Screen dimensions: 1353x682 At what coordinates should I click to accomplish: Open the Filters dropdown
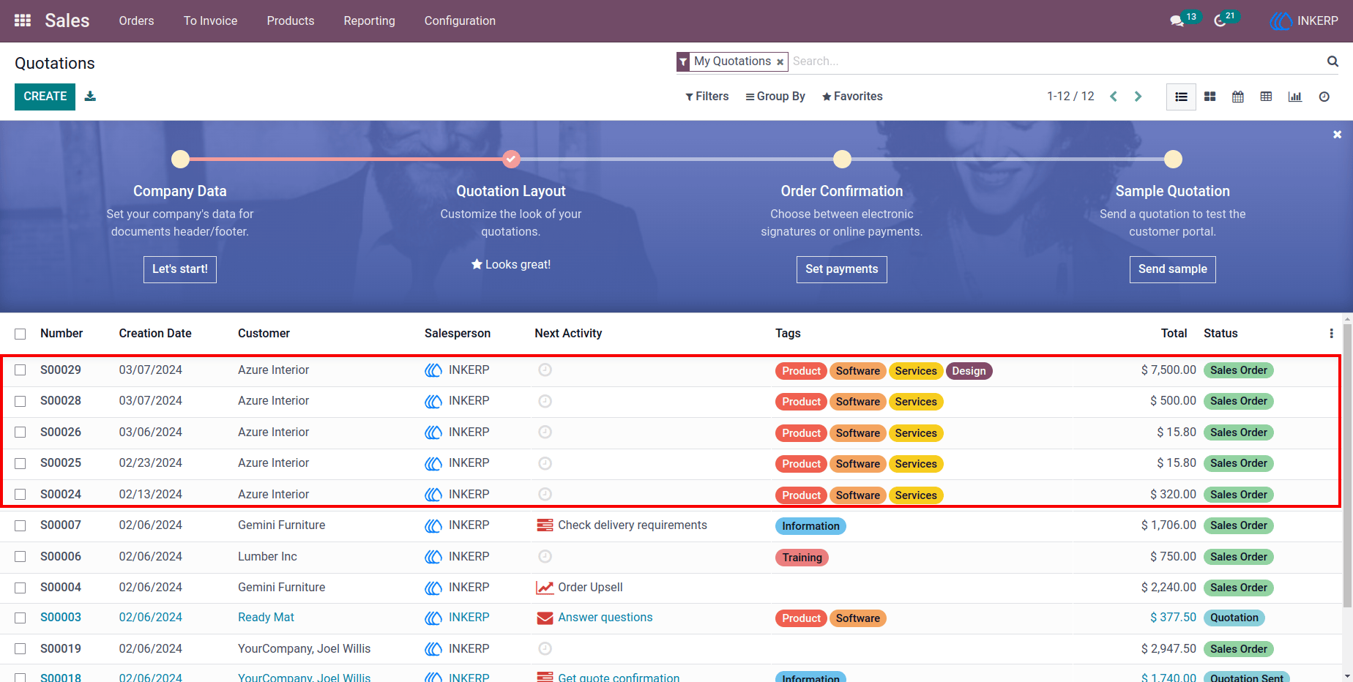707,97
